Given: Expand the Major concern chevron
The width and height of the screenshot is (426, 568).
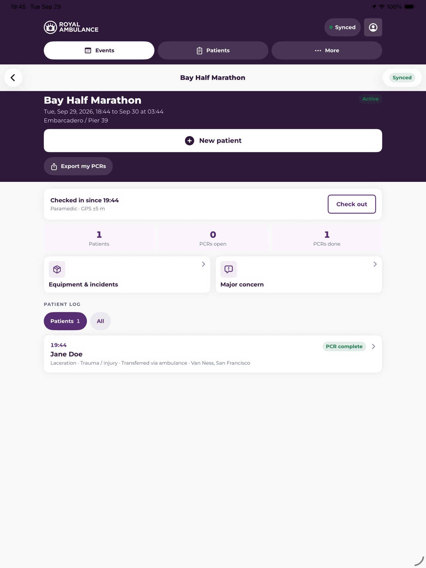Looking at the screenshot, I should coord(375,264).
